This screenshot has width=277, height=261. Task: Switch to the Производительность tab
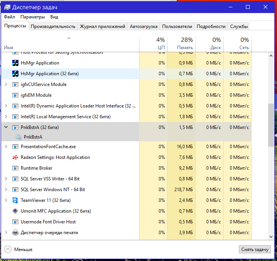tap(53, 26)
